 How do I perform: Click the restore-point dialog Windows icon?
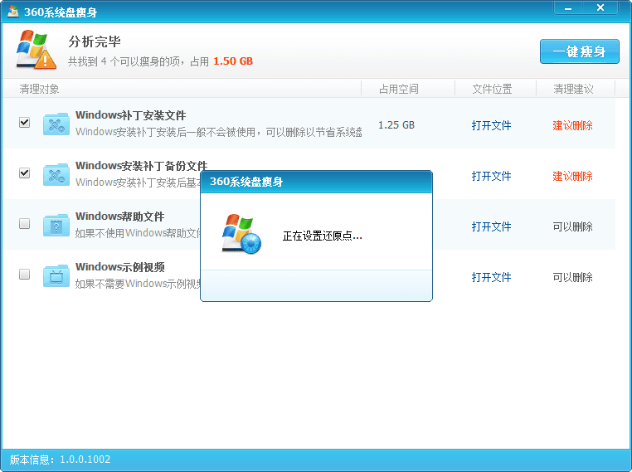[x=241, y=234]
